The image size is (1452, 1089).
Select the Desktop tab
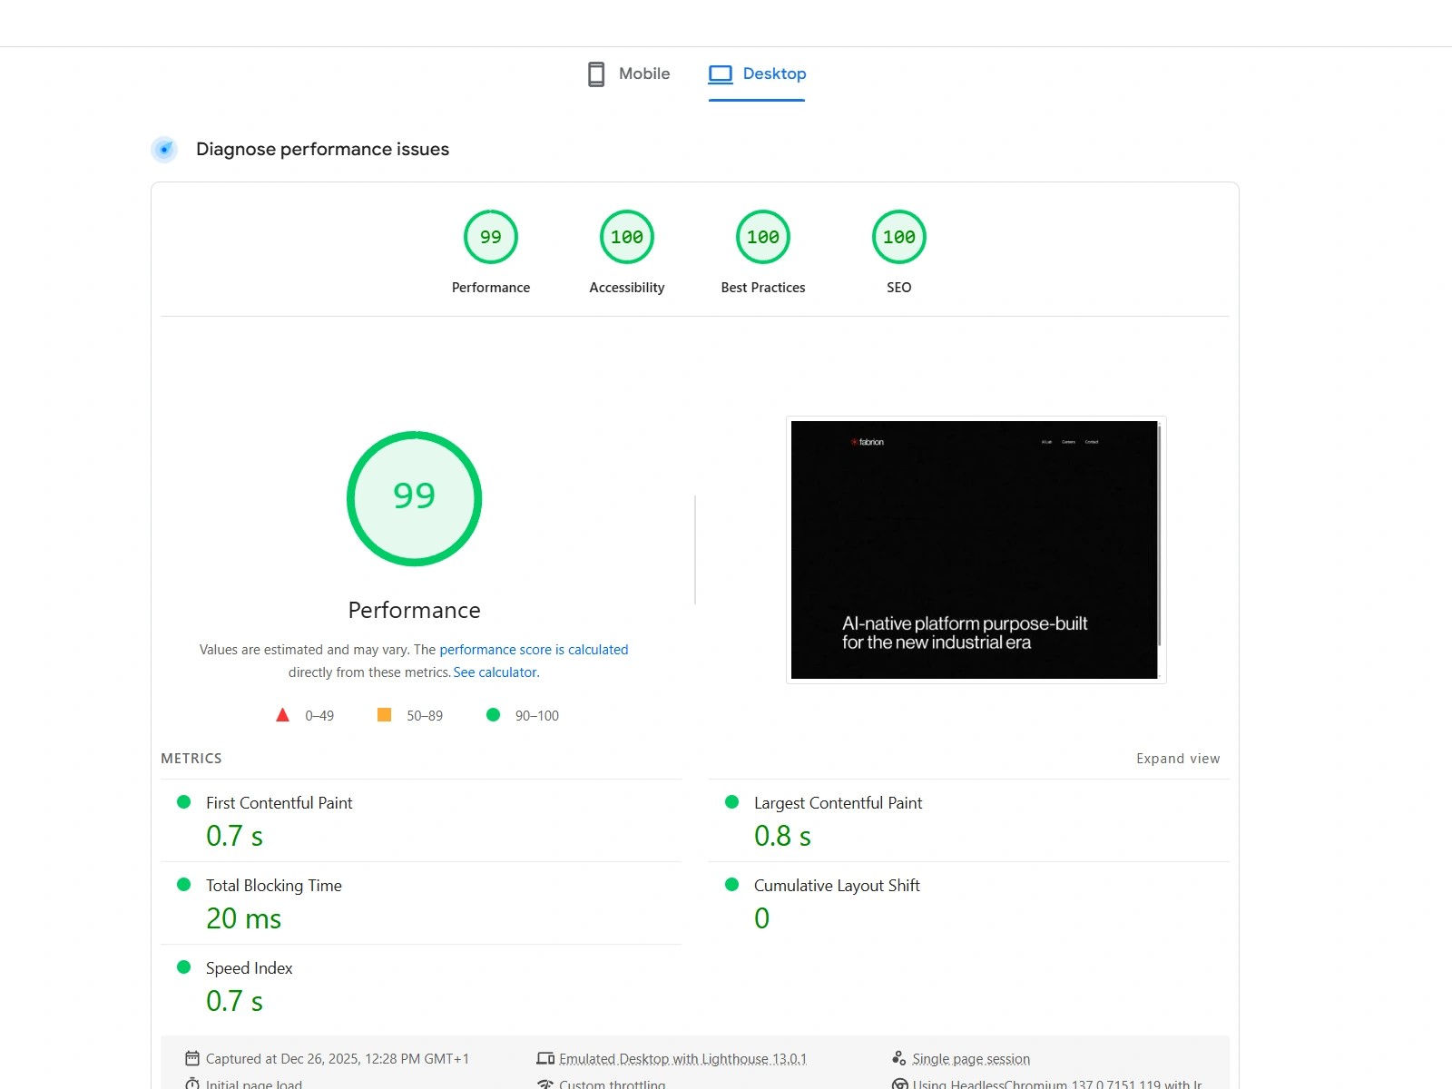[x=757, y=74]
